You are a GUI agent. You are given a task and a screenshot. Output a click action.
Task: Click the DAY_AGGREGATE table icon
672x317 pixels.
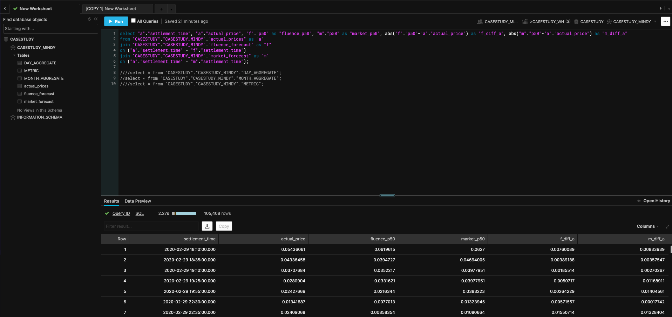pos(20,63)
